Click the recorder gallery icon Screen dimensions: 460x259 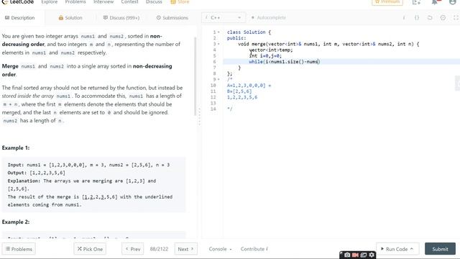pos(364,255)
